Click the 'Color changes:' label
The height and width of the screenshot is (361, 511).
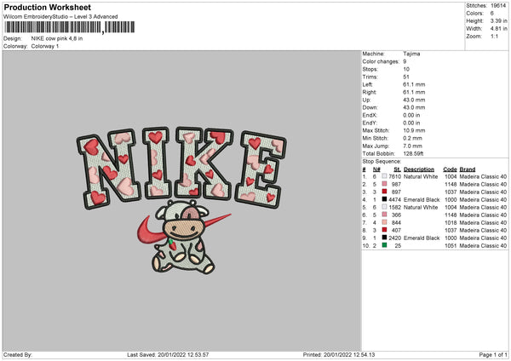381,61
